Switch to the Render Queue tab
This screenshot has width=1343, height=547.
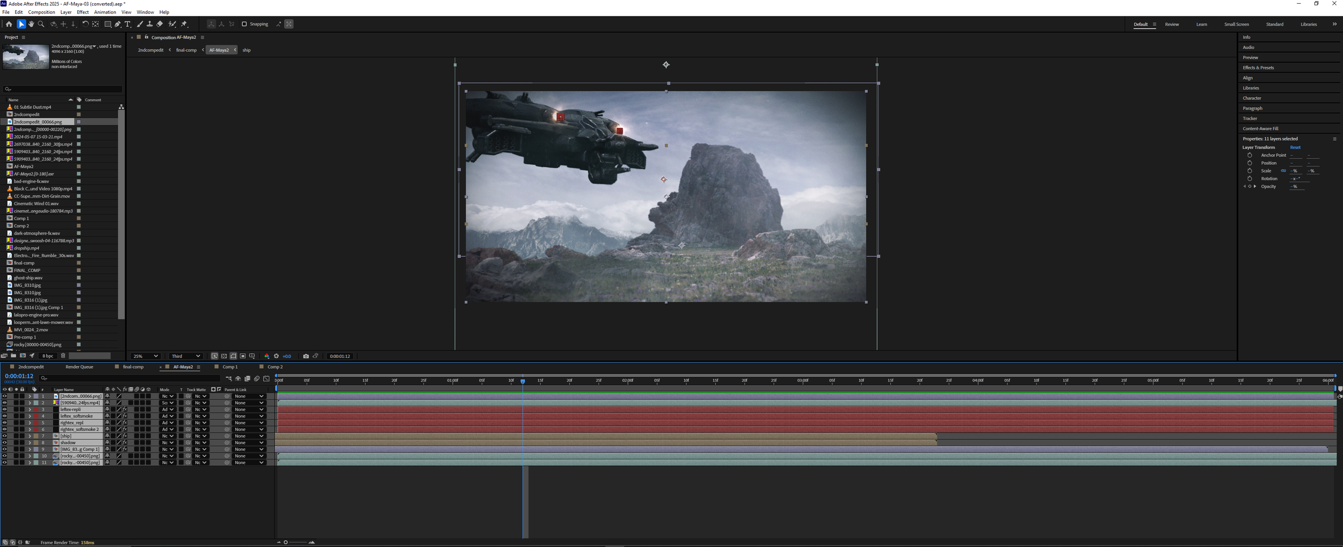click(x=79, y=367)
